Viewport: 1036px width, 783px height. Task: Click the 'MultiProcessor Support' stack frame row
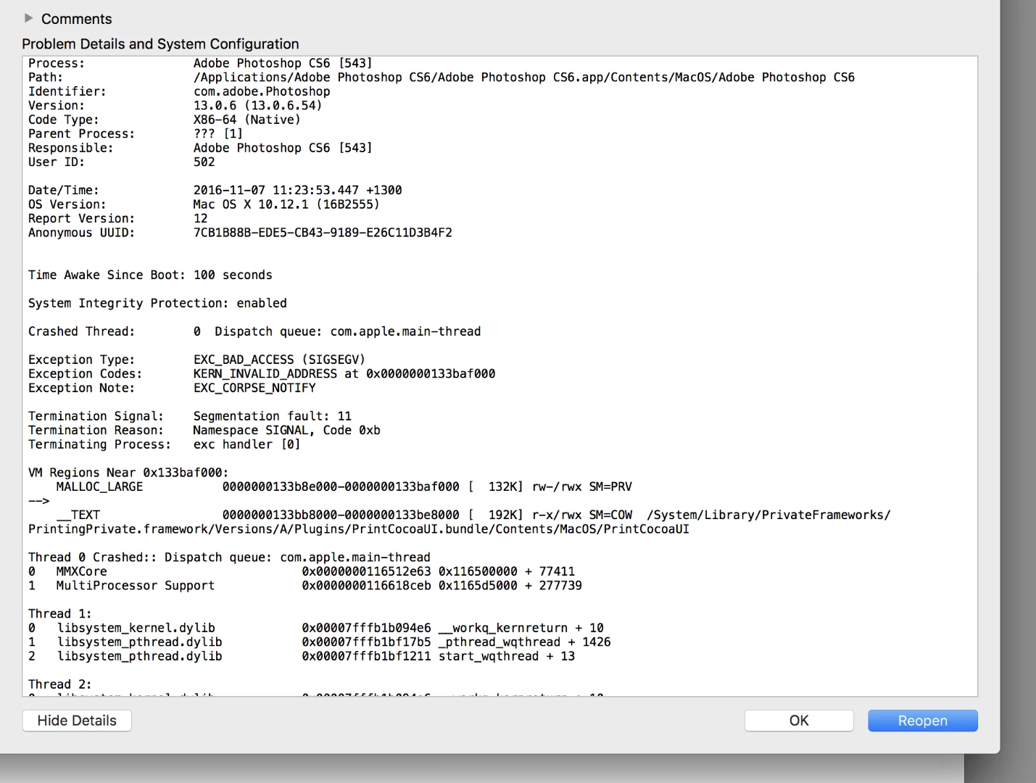point(305,587)
